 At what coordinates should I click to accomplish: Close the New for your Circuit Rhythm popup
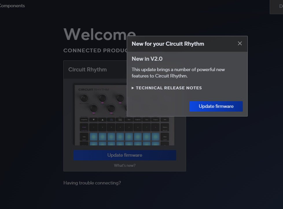(x=240, y=43)
